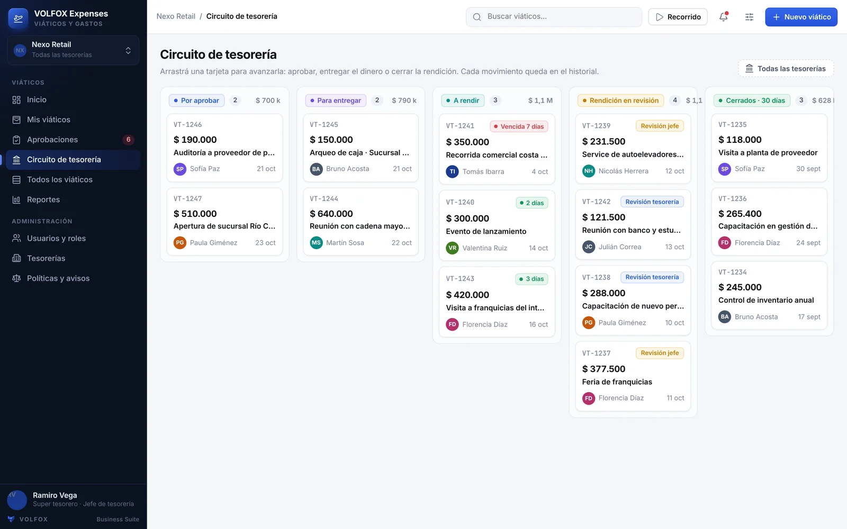The width and height of the screenshot is (847, 529).
Task: Open Reportes in the sidebar
Action: click(x=73, y=199)
